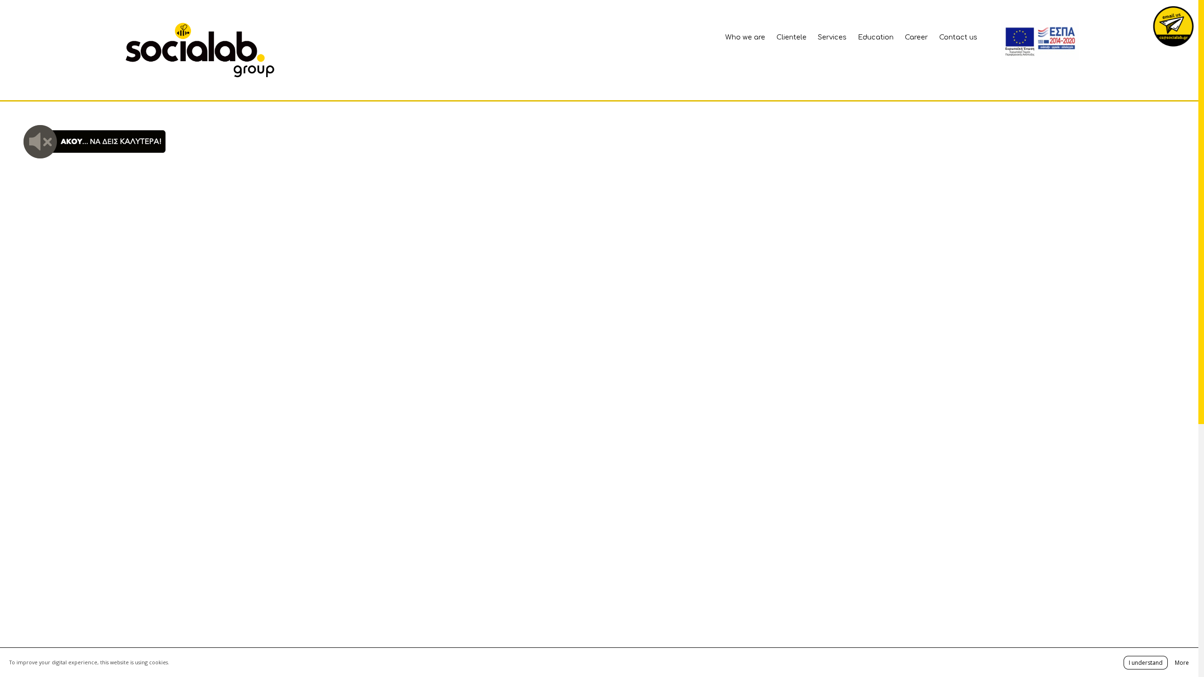Click the ESPA 2014-2020 banner
Screen dimensions: 1204x677
coord(1056,39)
